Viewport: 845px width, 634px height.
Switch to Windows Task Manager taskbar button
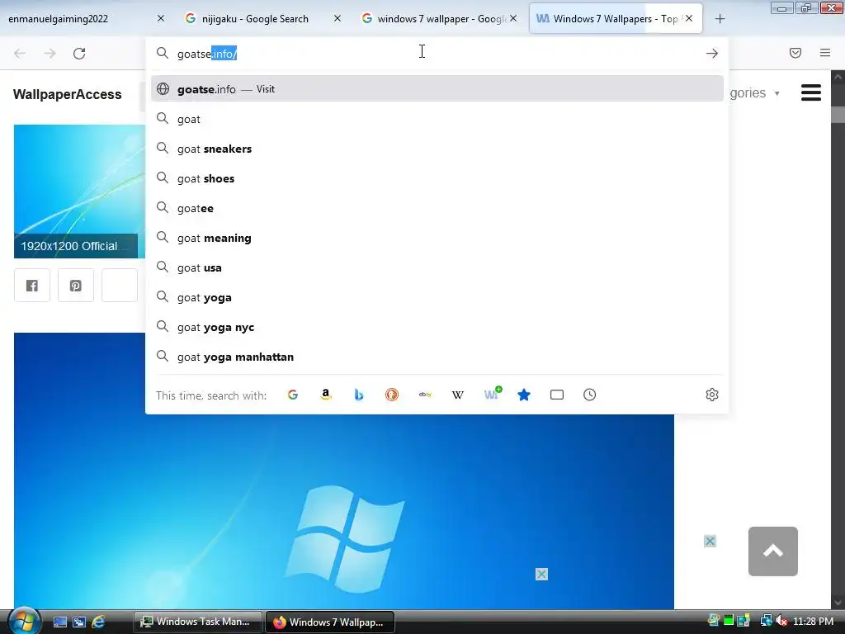(x=197, y=622)
